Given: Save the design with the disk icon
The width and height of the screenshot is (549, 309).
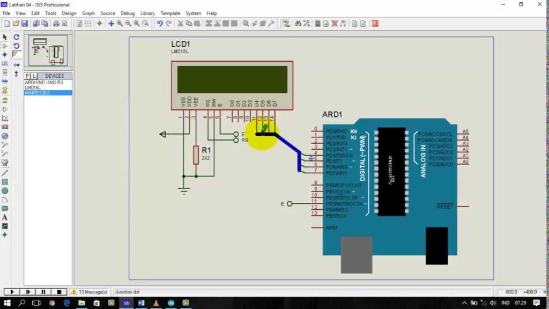Looking at the screenshot, I should click(x=25, y=24).
